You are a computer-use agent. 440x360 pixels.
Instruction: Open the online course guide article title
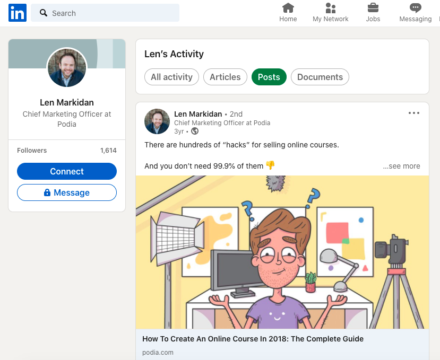253,339
